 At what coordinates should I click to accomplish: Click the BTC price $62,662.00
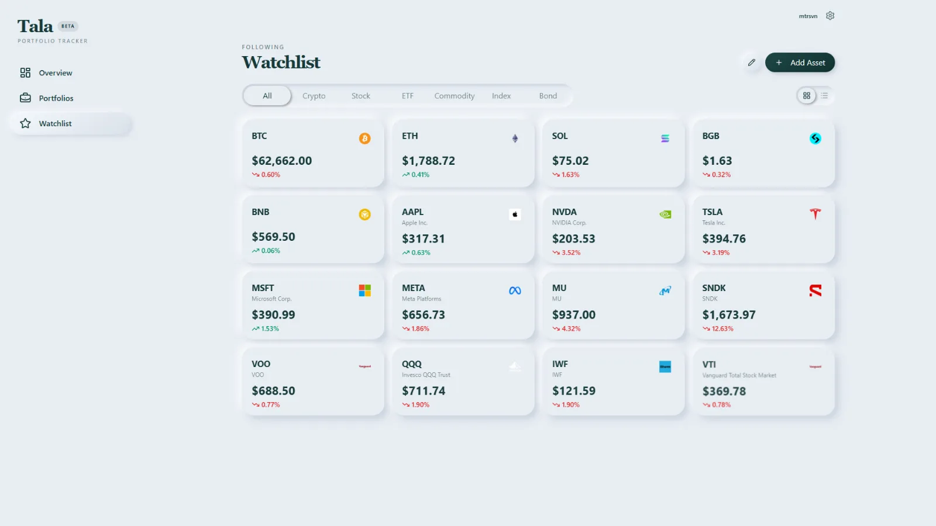(x=282, y=161)
